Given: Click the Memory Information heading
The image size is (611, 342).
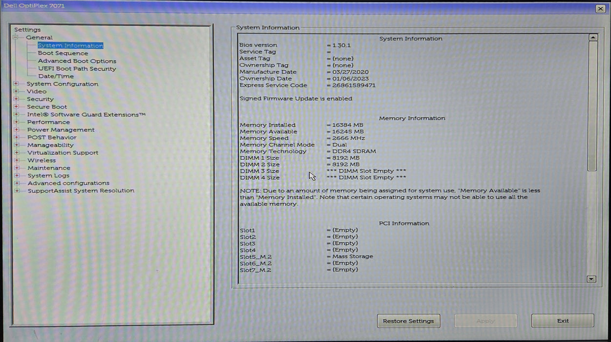Looking at the screenshot, I should point(412,118).
